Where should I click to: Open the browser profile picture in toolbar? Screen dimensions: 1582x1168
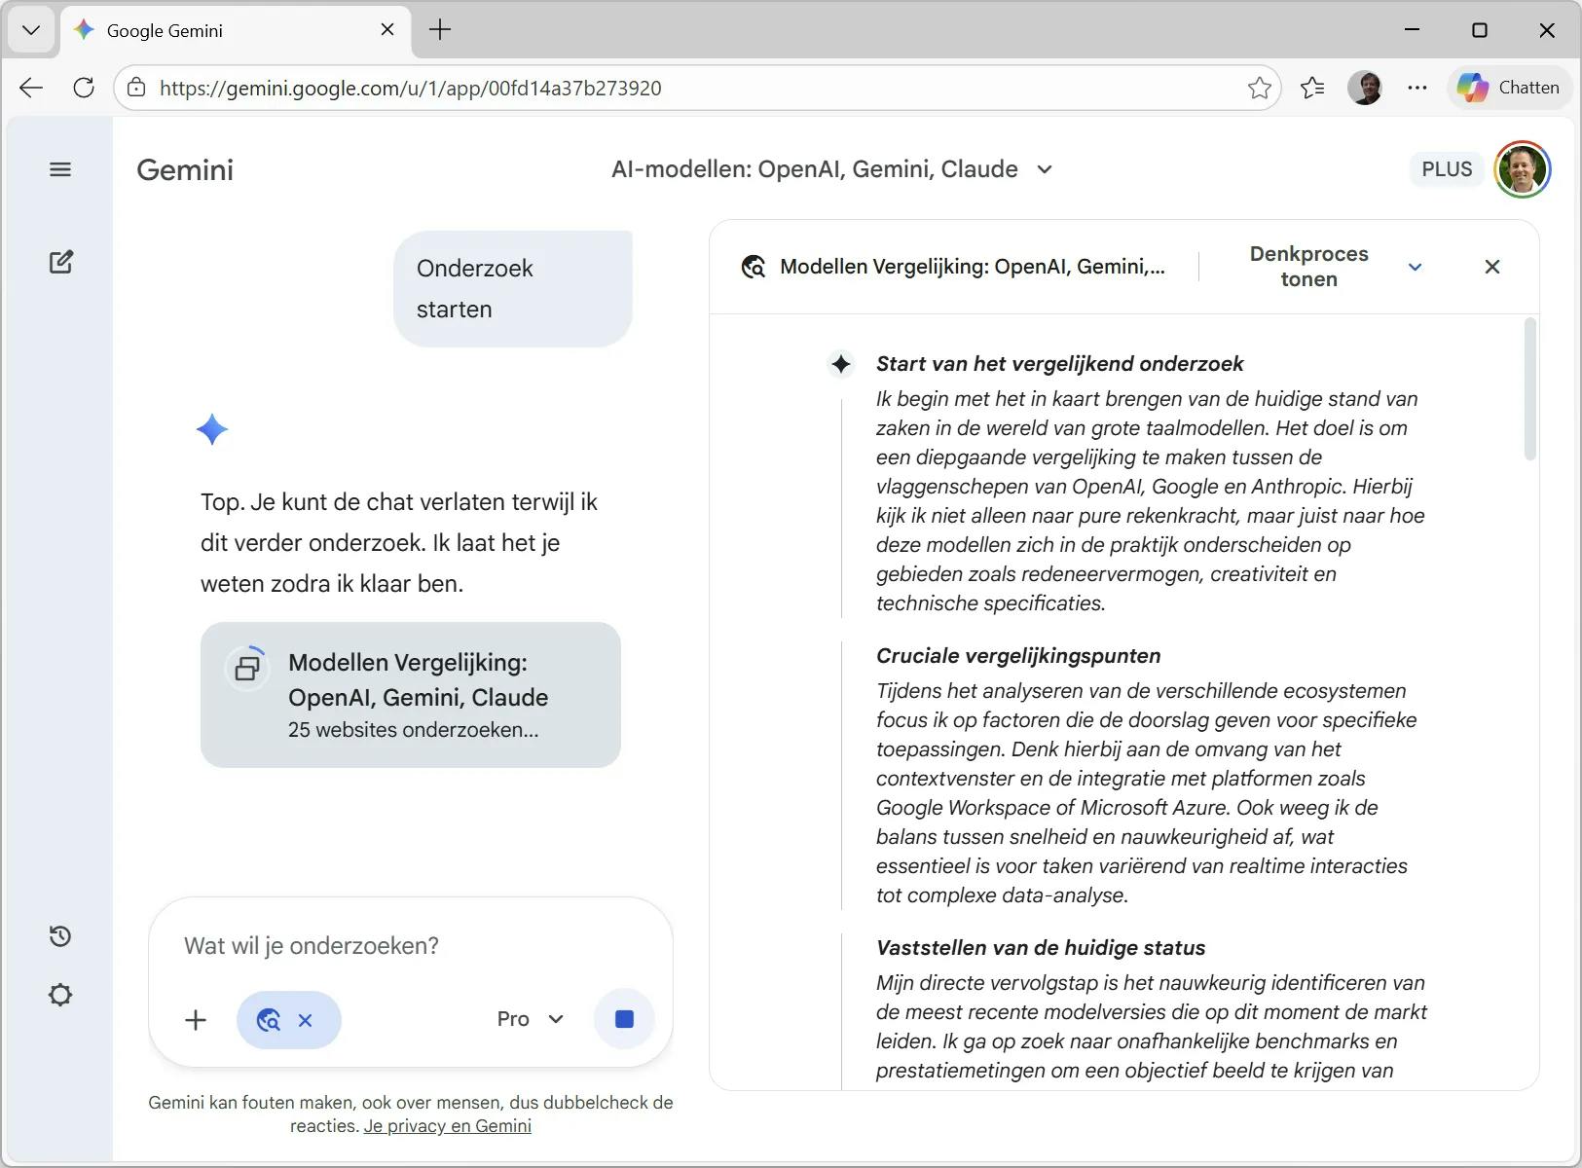[1365, 88]
